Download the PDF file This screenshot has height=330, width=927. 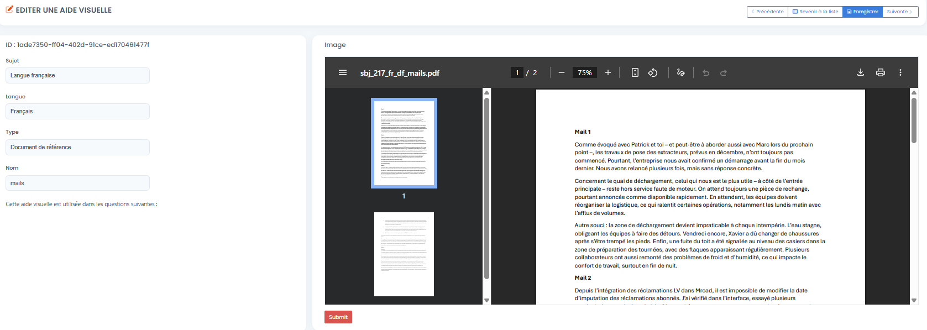[x=861, y=72]
